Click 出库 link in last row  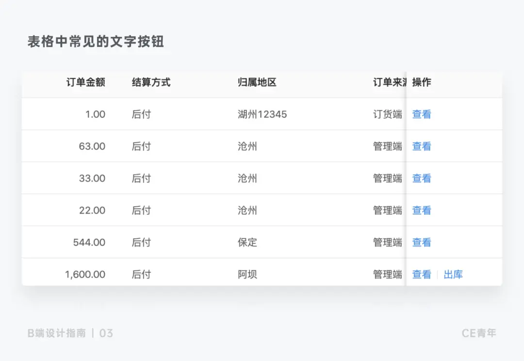pos(453,274)
